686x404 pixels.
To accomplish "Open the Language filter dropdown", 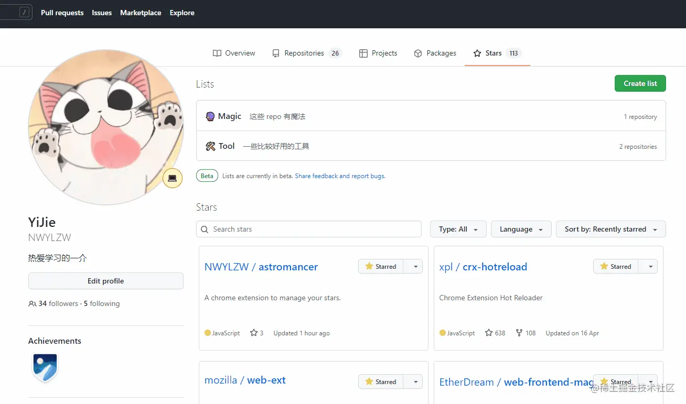I will [x=521, y=229].
